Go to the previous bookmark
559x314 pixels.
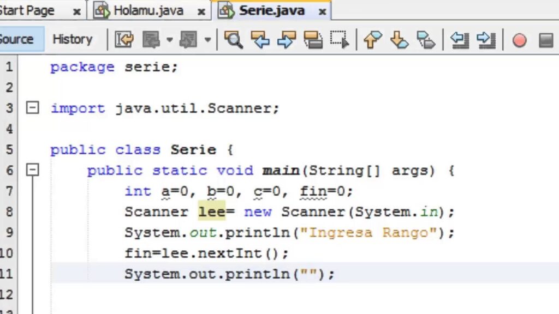(373, 40)
